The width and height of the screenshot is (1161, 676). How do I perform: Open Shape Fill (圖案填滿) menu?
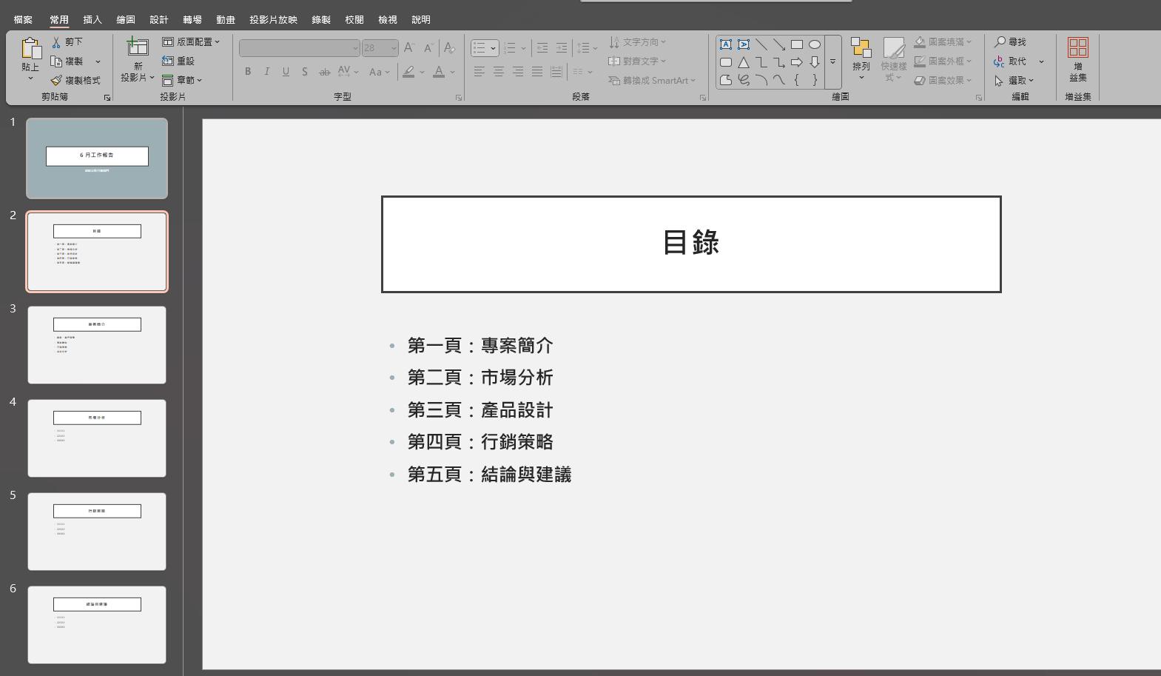click(x=943, y=42)
